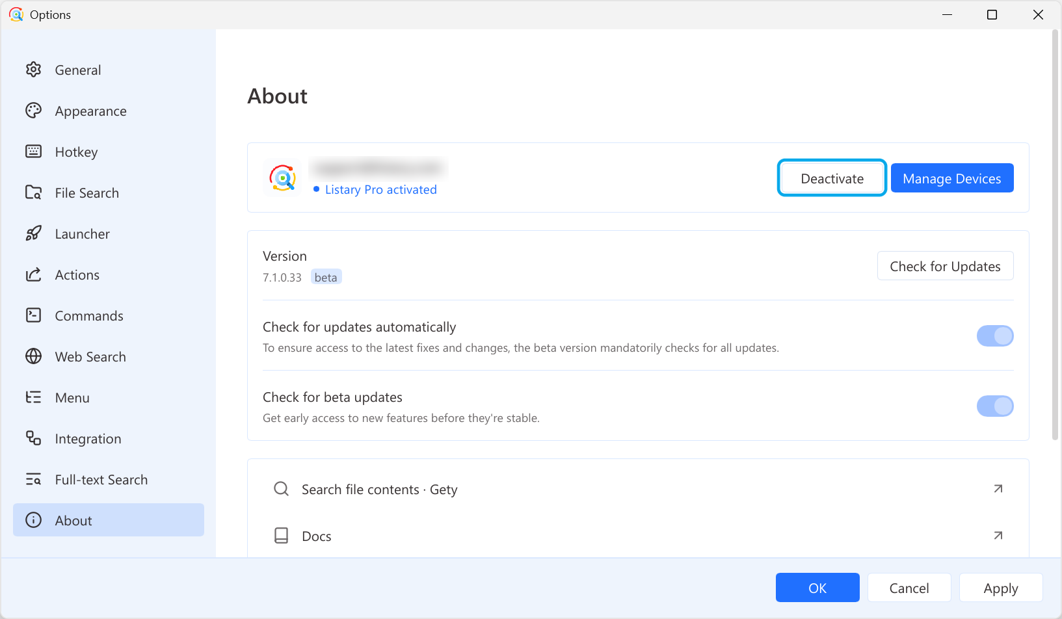Open the General settings section
The height and width of the screenshot is (619, 1062).
tap(109, 70)
